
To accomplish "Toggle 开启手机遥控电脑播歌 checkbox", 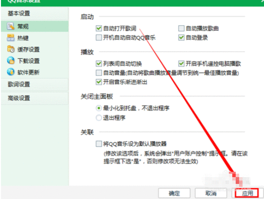I will 181,63.
